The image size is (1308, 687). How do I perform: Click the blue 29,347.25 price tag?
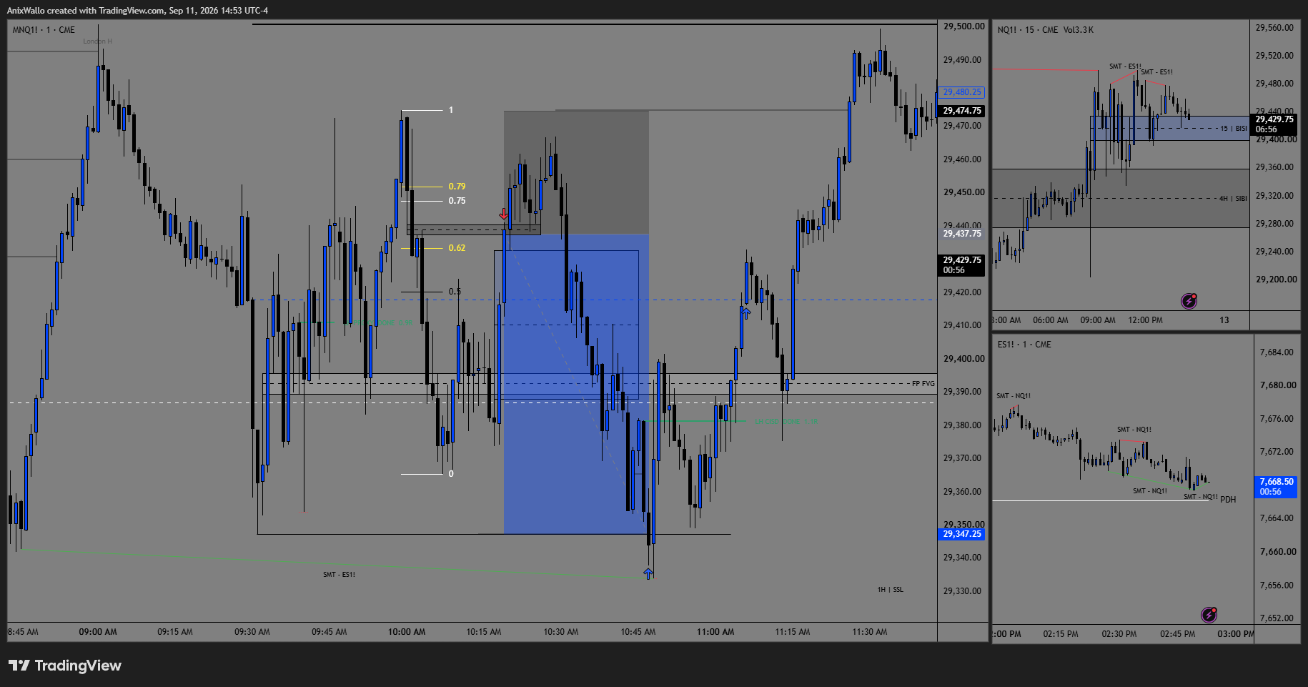[x=961, y=534]
